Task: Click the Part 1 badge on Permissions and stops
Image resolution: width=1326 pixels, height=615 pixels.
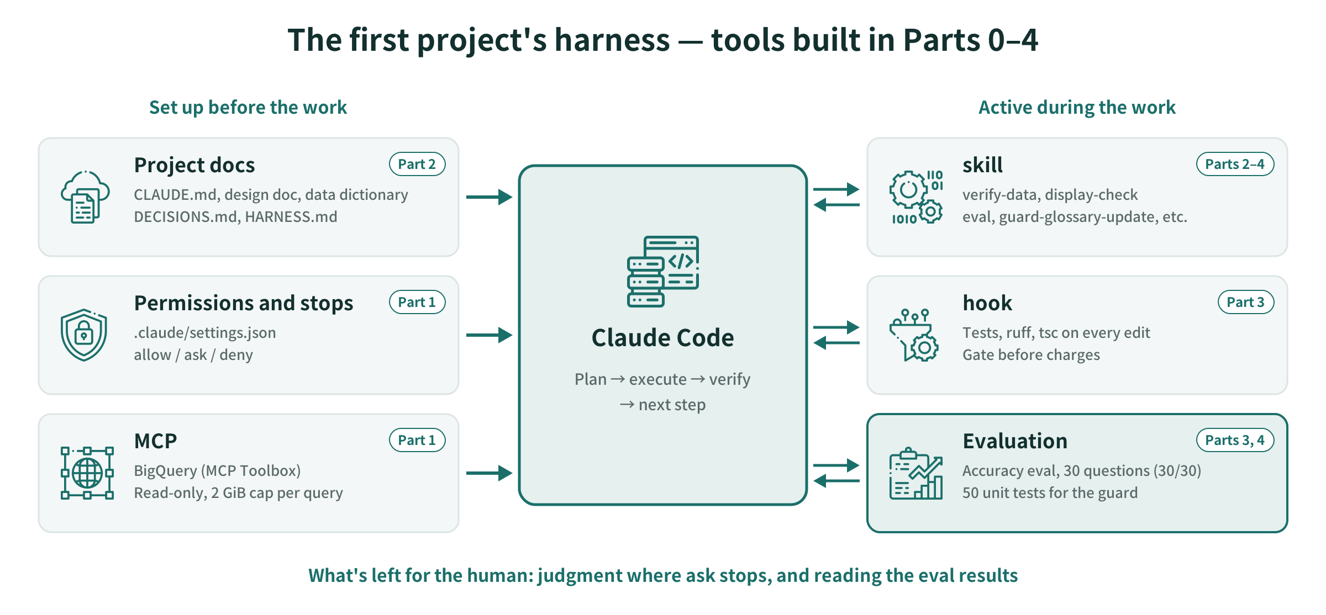Action: 417,302
